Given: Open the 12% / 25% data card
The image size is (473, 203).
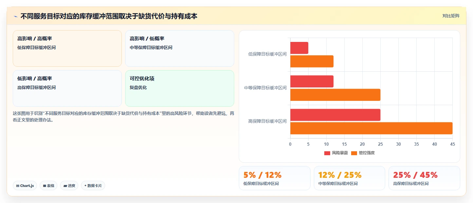Looking at the screenshot, I should (x=350, y=178).
